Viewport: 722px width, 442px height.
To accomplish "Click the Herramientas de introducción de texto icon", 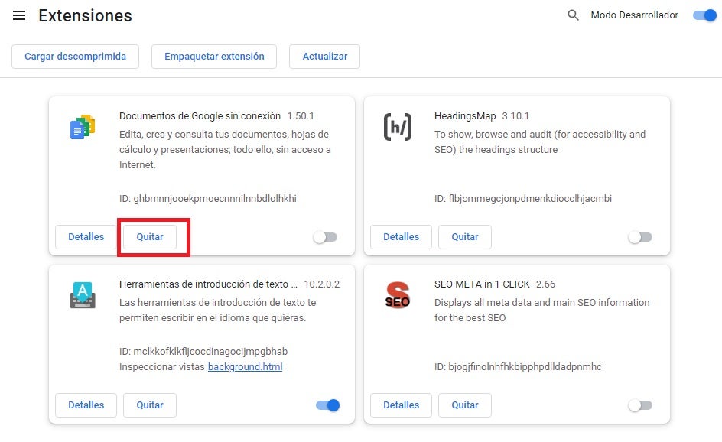I will pos(82,295).
